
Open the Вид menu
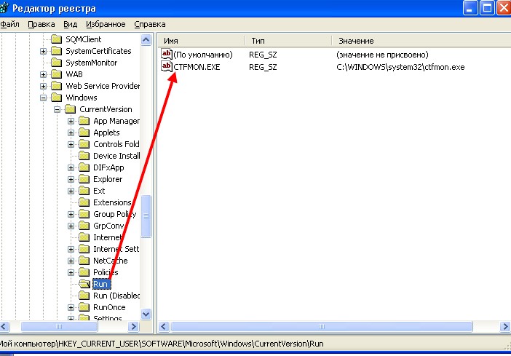(70, 25)
